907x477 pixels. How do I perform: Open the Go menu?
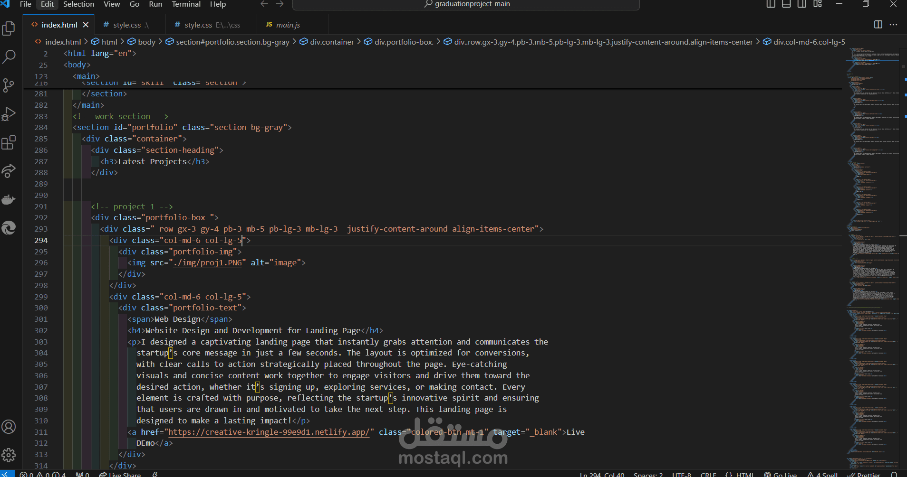(135, 4)
